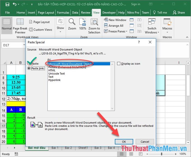Expand the Macros dropdown
The image size is (191, 157).
[167, 27]
